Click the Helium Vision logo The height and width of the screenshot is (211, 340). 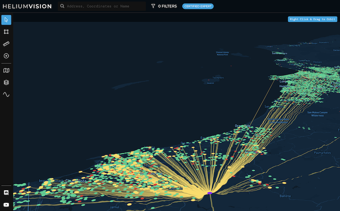[x=27, y=6]
